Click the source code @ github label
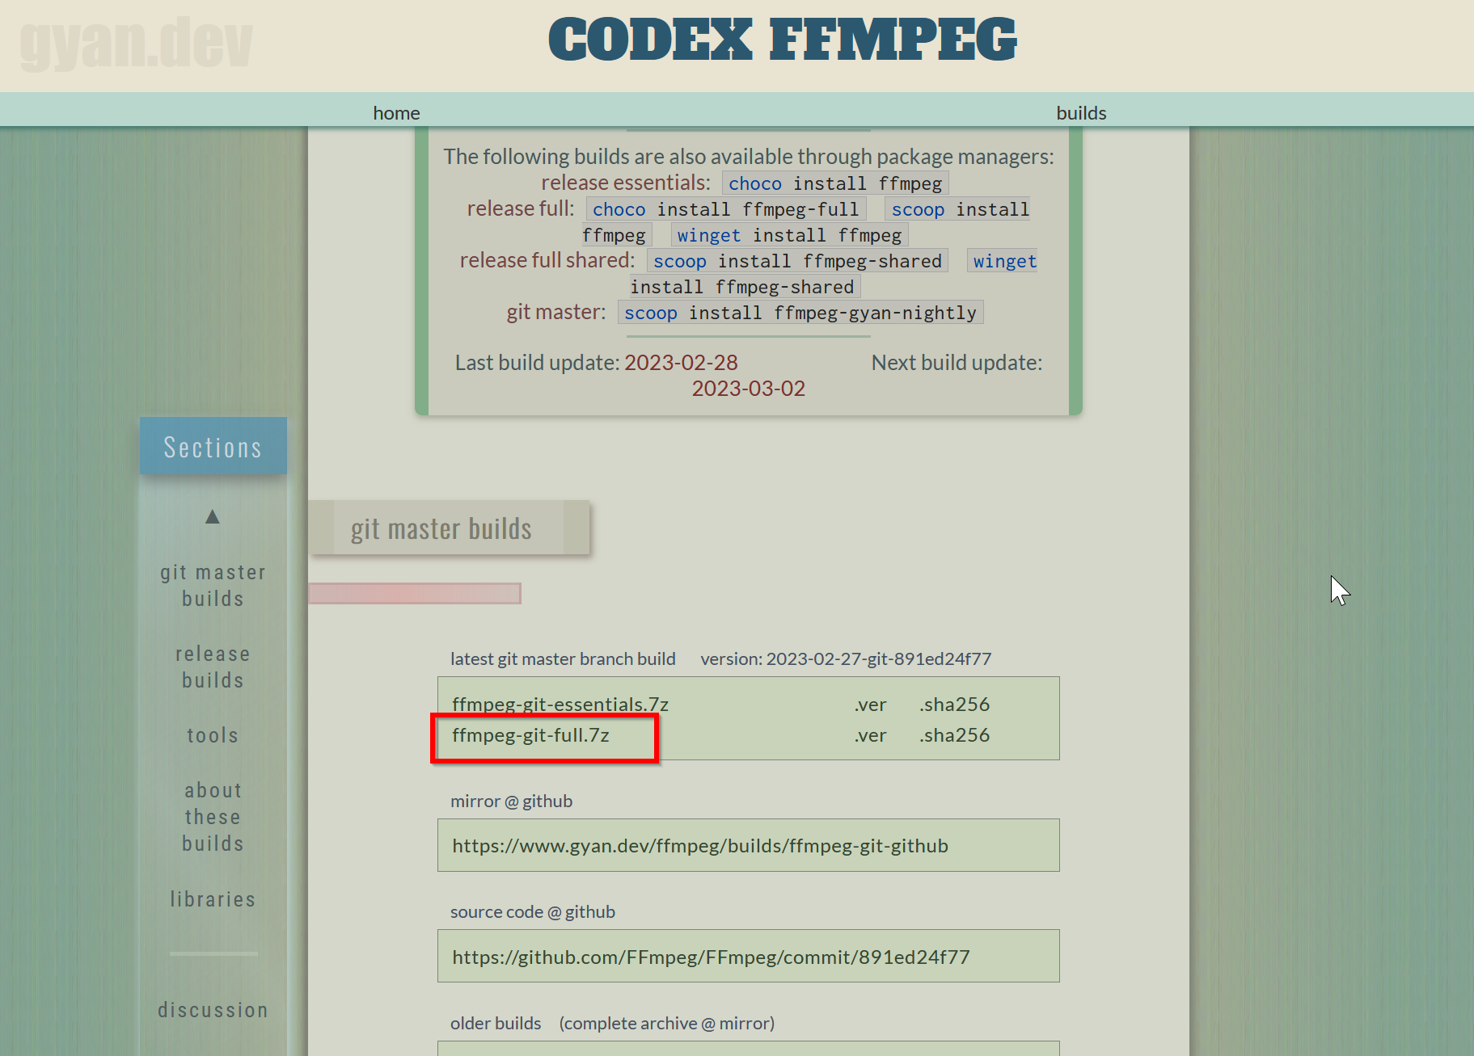This screenshot has height=1056, width=1474. click(x=533, y=912)
